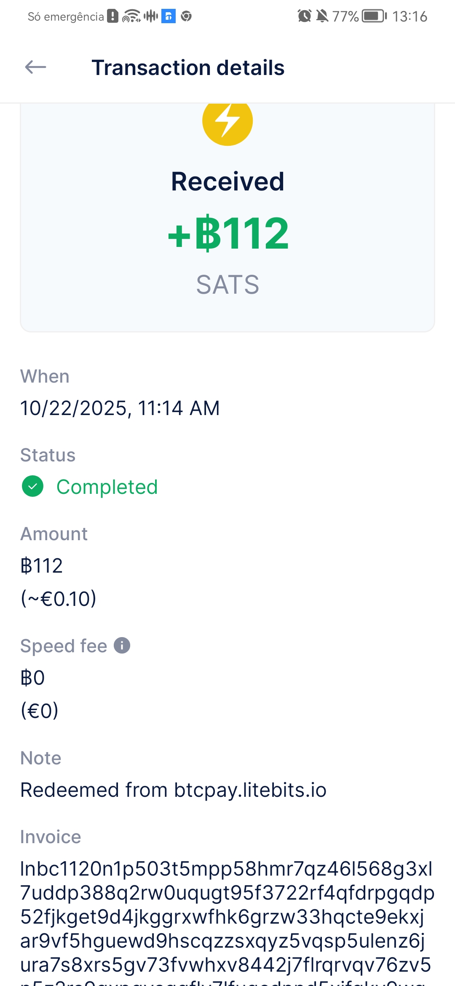Tap the muted notifications bell icon
Screen dimensions: 455x986
(322, 16)
